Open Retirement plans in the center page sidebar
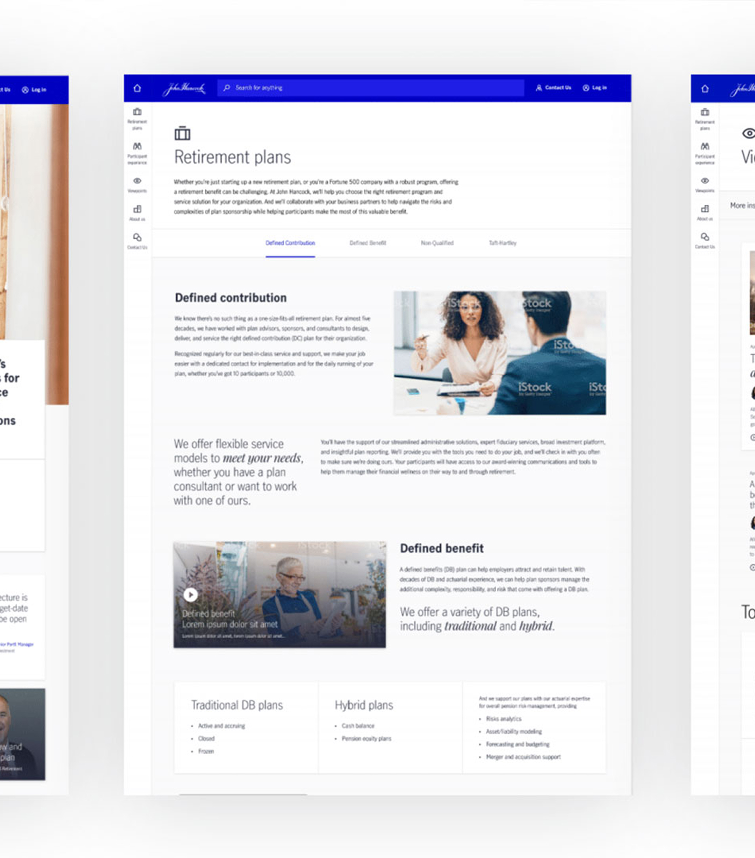The height and width of the screenshot is (858, 755). coord(138,118)
